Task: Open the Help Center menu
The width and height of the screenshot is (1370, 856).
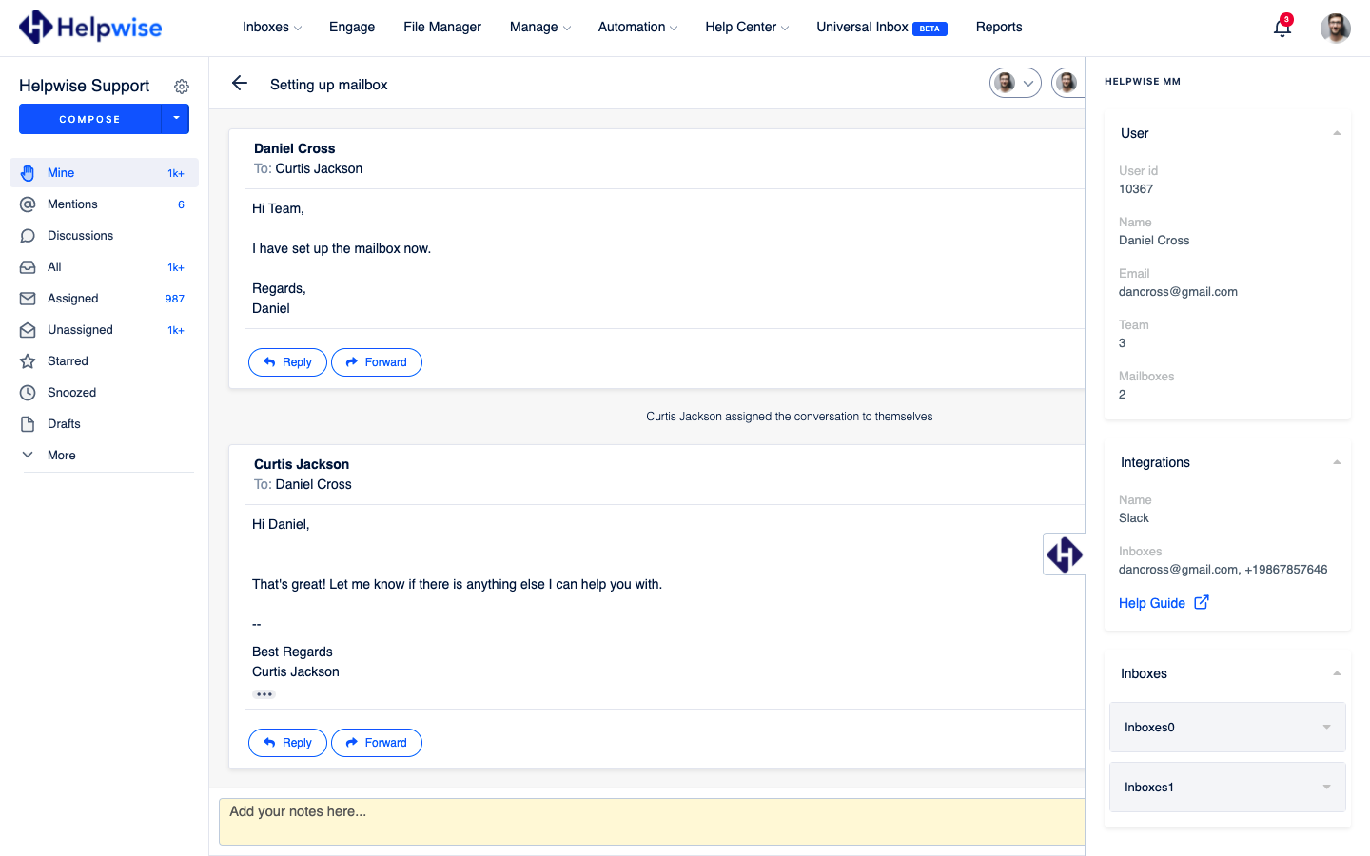Action: click(x=747, y=27)
